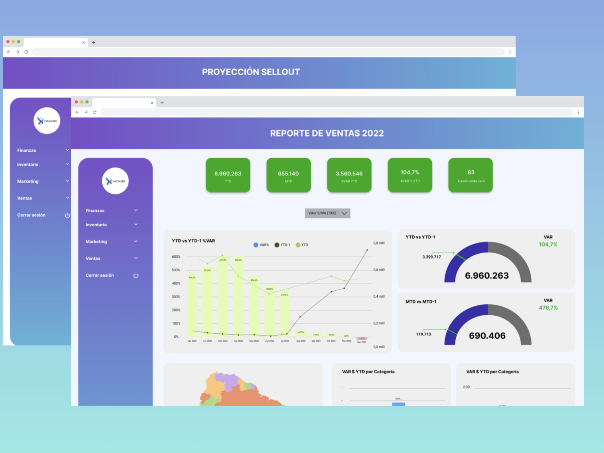604x453 pixels.
Task: Click the power icon beside Cerrar sesión
Action: coord(136,276)
